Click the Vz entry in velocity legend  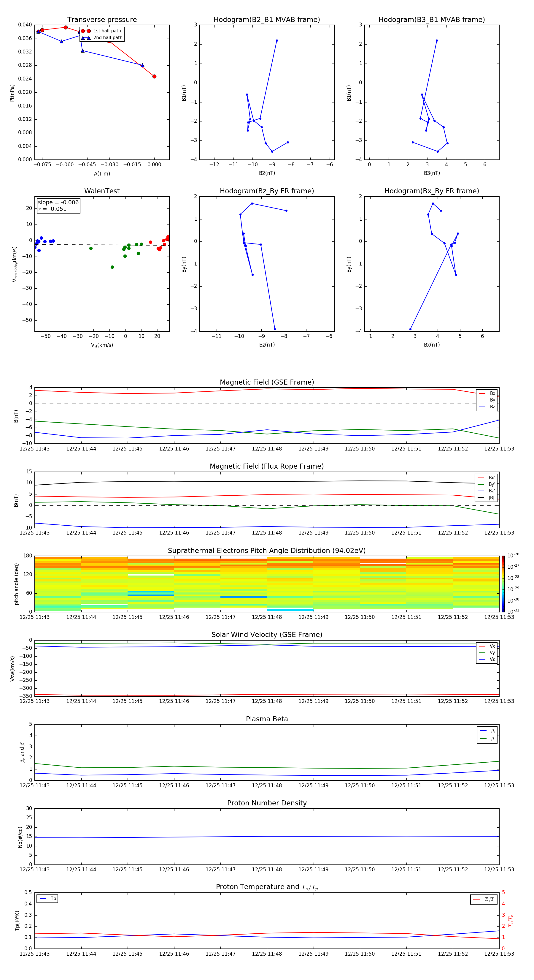point(487,659)
